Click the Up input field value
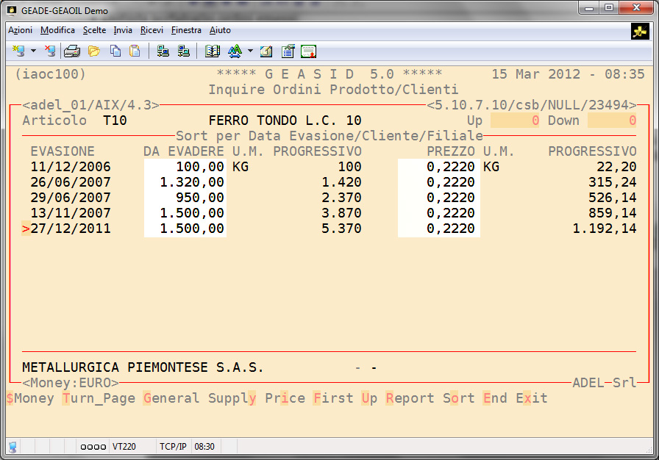 (515, 121)
